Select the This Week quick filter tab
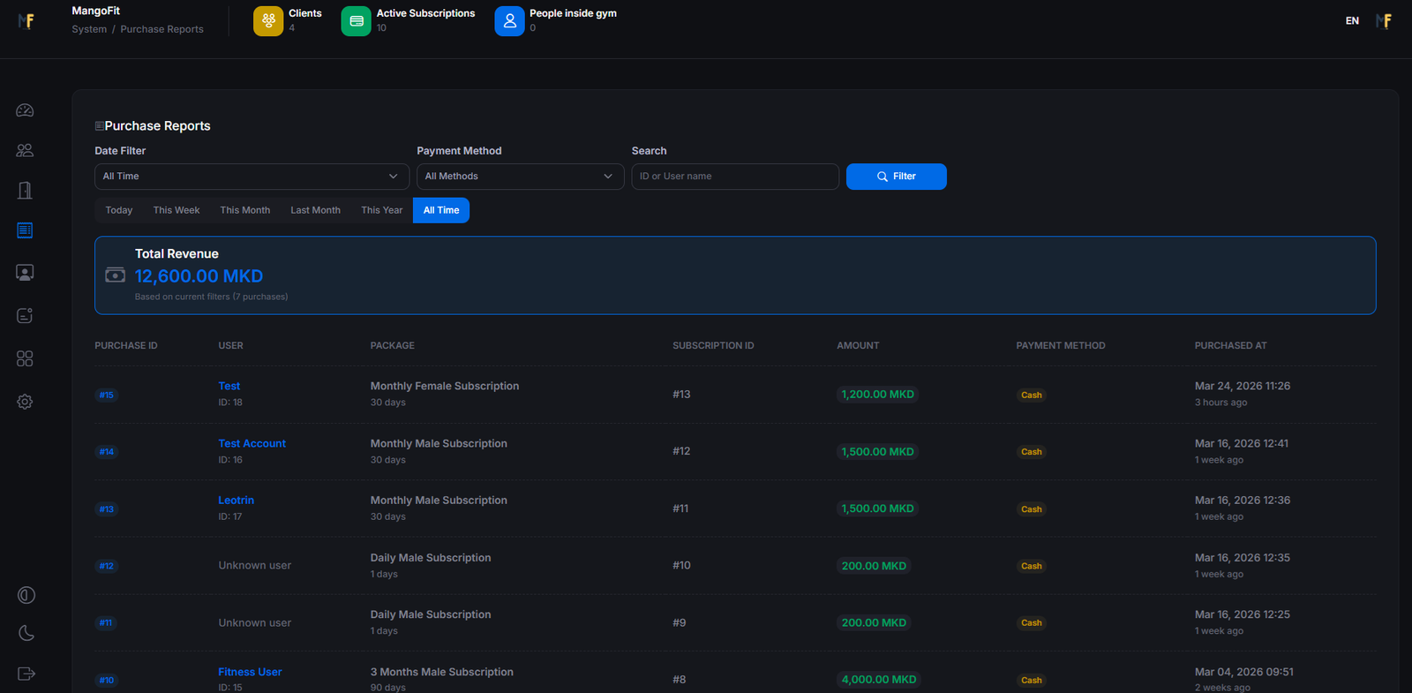 [x=176, y=210]
